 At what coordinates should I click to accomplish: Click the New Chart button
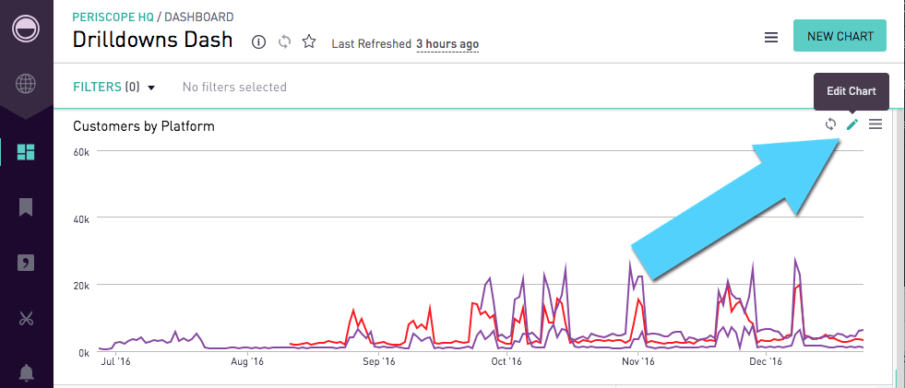point(840,37)
